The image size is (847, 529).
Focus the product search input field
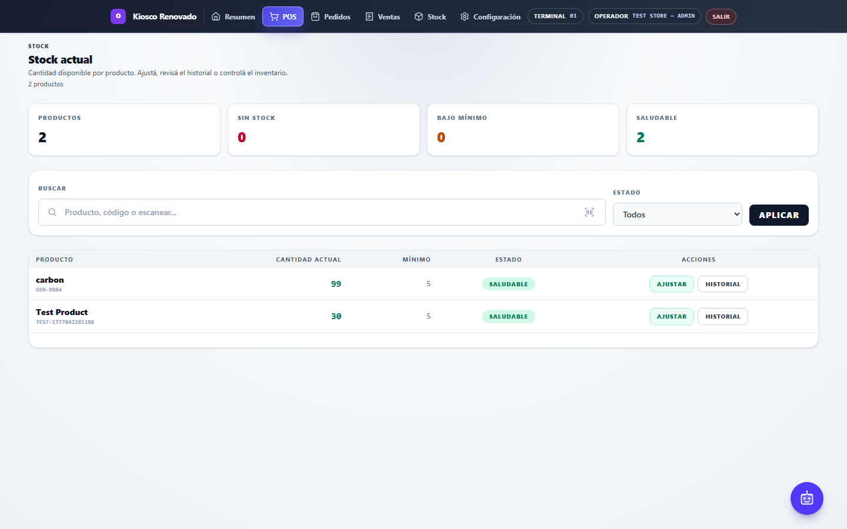point(322,212)
